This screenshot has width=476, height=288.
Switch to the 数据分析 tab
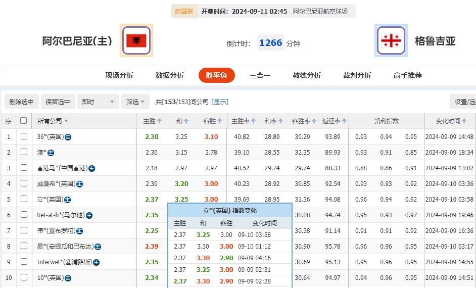(169, 75)
